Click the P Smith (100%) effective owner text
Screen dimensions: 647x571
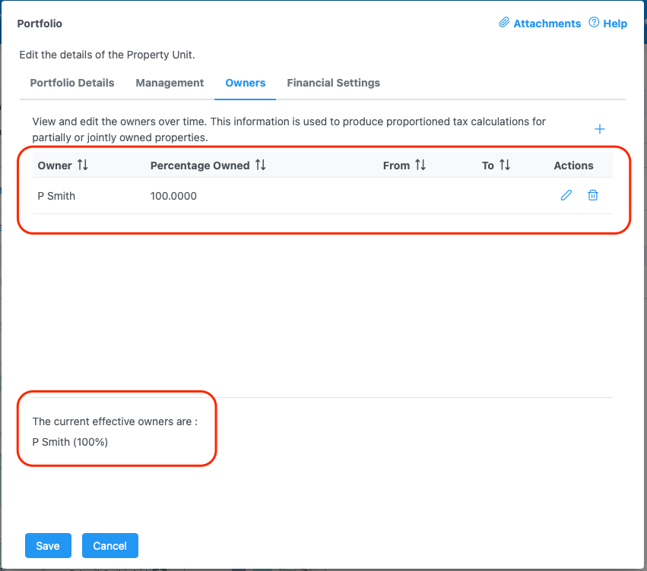tap(70, 442)
